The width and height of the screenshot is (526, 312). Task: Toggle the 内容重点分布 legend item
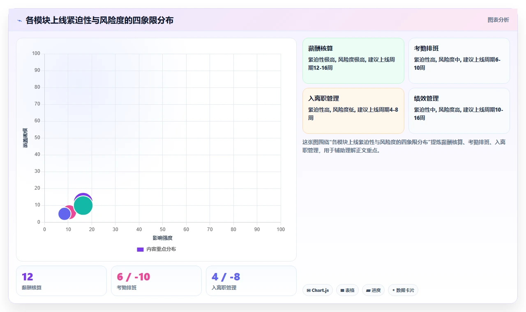click(x=156, y=249)
